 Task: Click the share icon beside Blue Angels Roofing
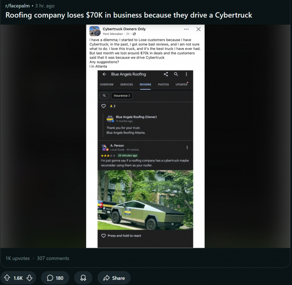click(166, 74)
